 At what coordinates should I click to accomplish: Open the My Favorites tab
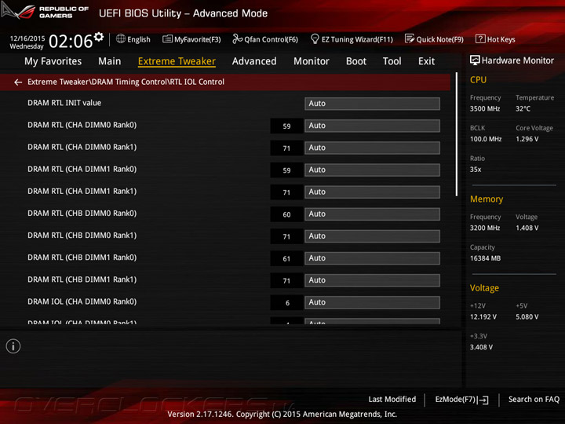click(x=53, y=61)
